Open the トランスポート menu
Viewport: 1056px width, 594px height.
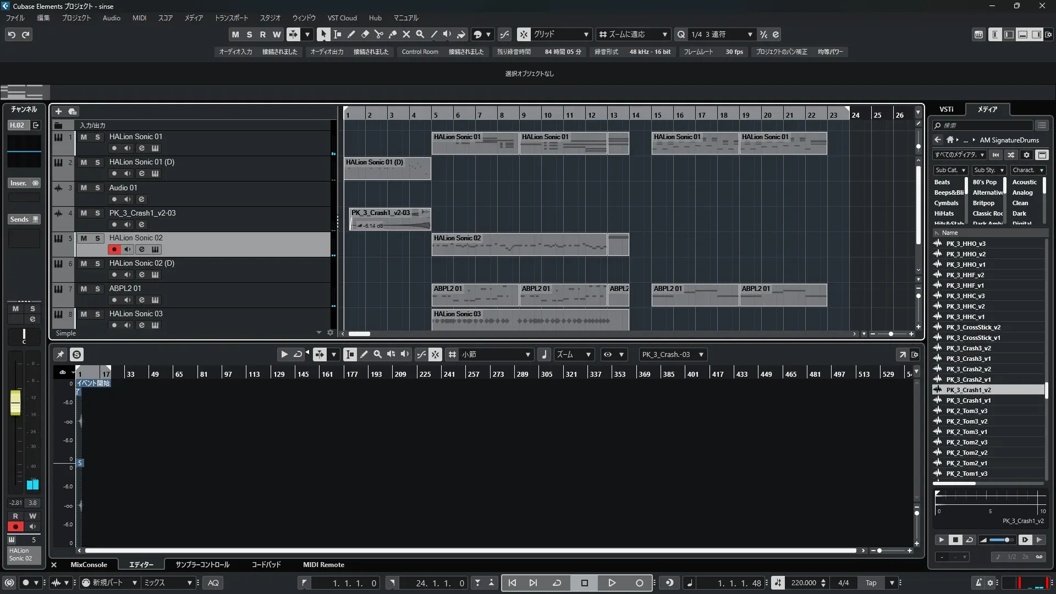click(x=231, y=18)
